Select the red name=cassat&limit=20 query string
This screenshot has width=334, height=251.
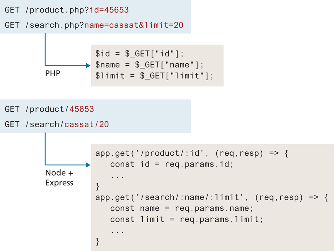134,25
